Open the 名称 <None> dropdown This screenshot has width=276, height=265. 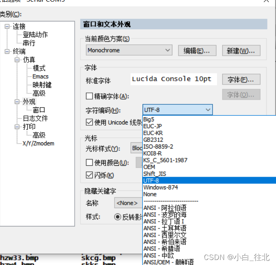click(128, 203)
